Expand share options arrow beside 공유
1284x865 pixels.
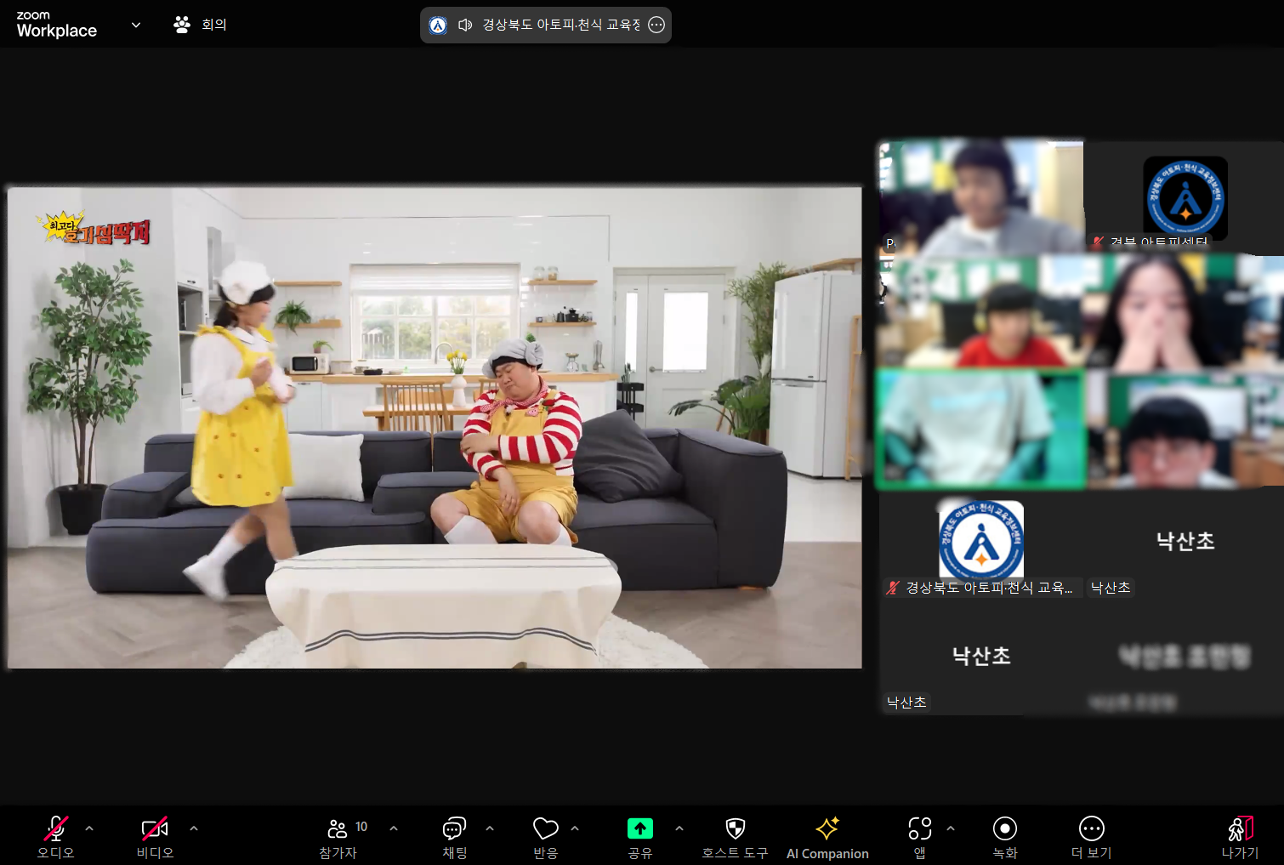coord(679,828)
